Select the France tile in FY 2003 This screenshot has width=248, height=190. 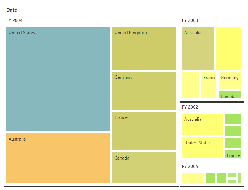tap(209, 85)
